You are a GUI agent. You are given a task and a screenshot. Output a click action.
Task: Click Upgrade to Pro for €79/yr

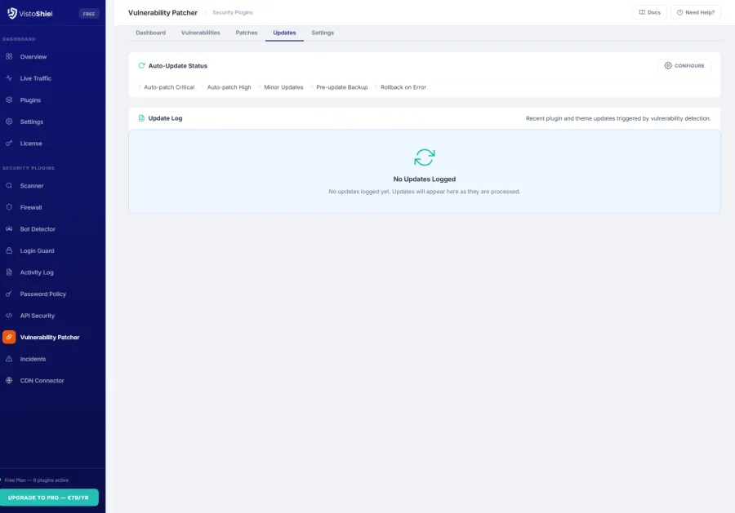tap(49, 498)
